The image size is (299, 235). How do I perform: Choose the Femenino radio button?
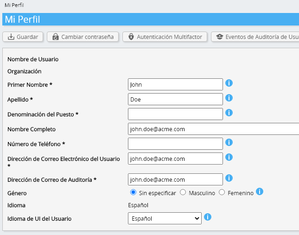pos(222,192)
